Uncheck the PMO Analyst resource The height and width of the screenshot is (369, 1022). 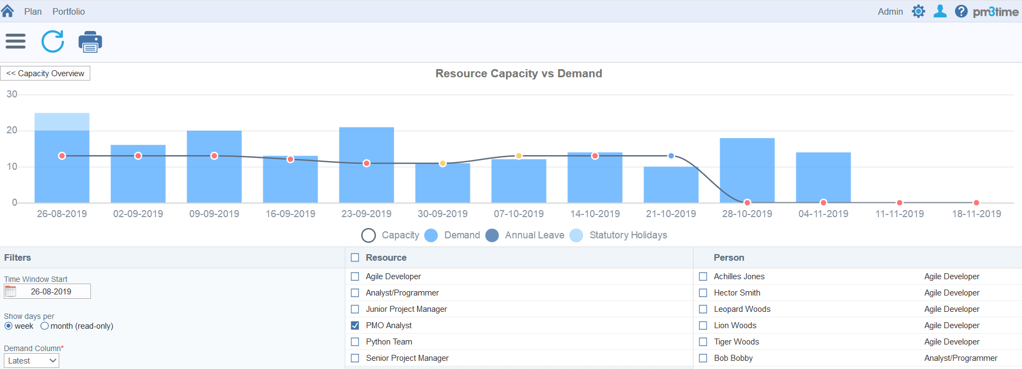(355, 325)
